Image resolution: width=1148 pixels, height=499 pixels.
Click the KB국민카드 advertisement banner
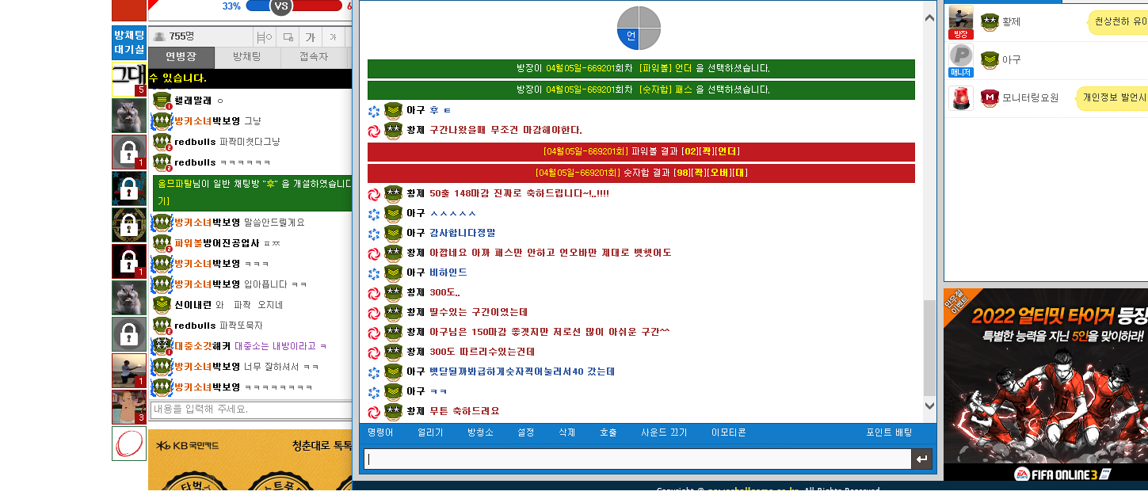pyautogui.click(x=250, y=460)
